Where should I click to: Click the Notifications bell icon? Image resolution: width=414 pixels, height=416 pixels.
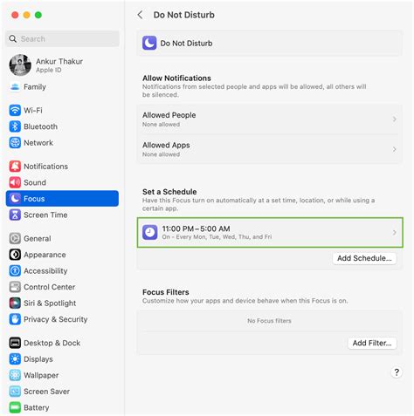15,167
